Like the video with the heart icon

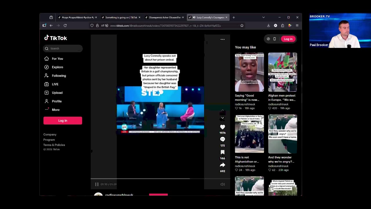coord(223,127)
